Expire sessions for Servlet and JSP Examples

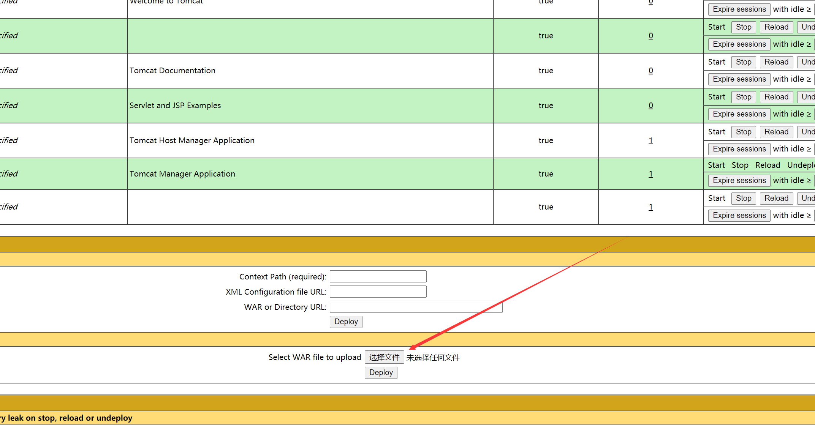click(x=739, y=114)
